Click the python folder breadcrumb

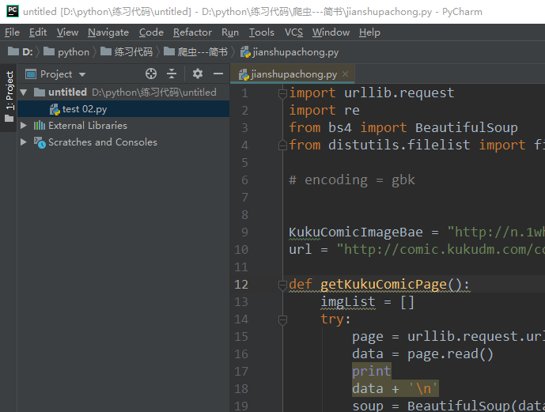[x=66, y=51]
